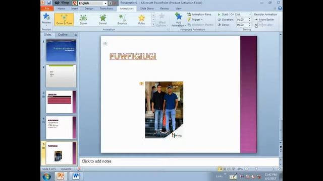Adjust the zoom slider handle

[256, 169]
